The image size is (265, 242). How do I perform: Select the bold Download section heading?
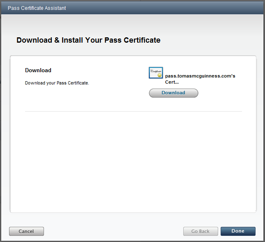pos(38,70)
